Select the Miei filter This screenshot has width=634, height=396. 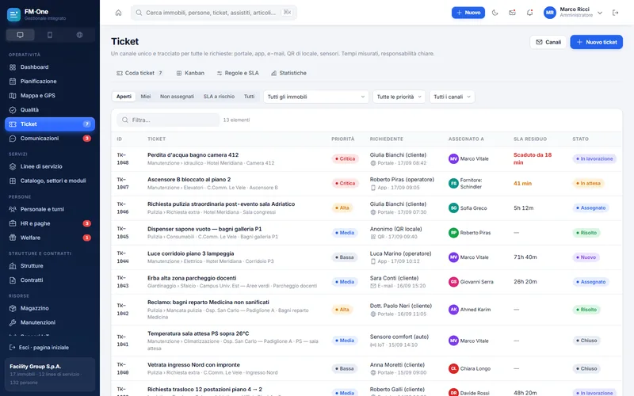point(146,97)
